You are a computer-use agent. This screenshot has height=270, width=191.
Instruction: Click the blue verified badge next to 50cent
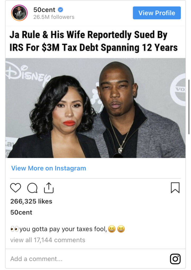(x=60, y=10)
